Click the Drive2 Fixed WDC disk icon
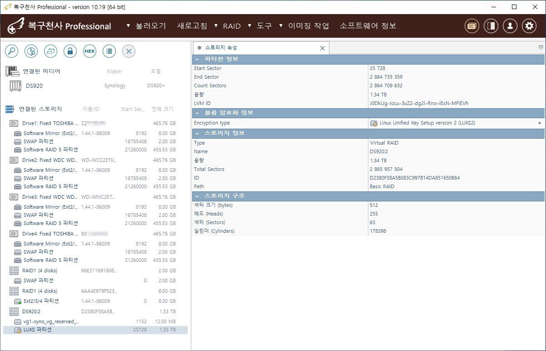The width and height of the screenshot is (546, 351). pyautogui.click(x=14, y=160)
